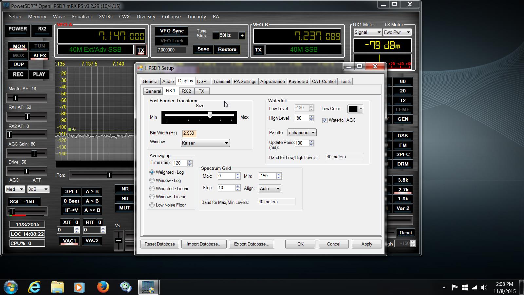Viewport: 524px width, 295px height.
Task: Open the volume speaker tray icon
Action: click(x=484, y=287)
